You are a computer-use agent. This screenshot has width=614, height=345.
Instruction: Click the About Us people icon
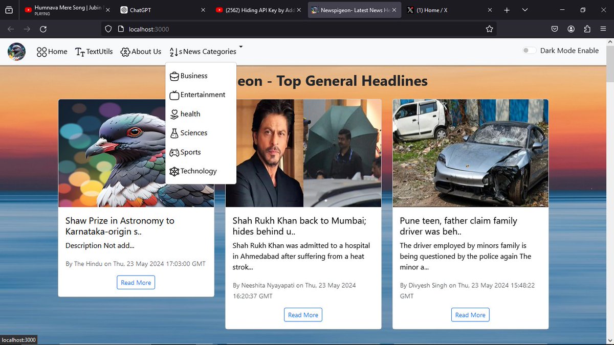[125, 52]
